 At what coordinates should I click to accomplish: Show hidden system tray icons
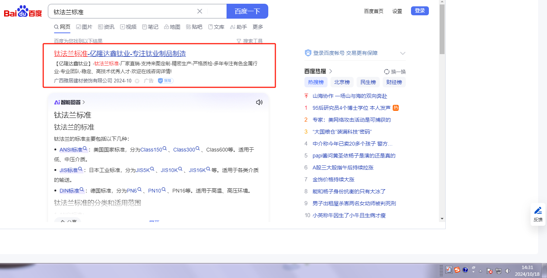[480, 271]
